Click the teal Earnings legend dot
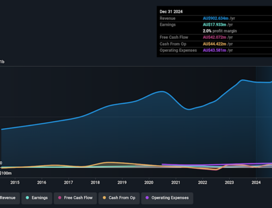This screenshot has width=272, height=208. coord(27,198)
